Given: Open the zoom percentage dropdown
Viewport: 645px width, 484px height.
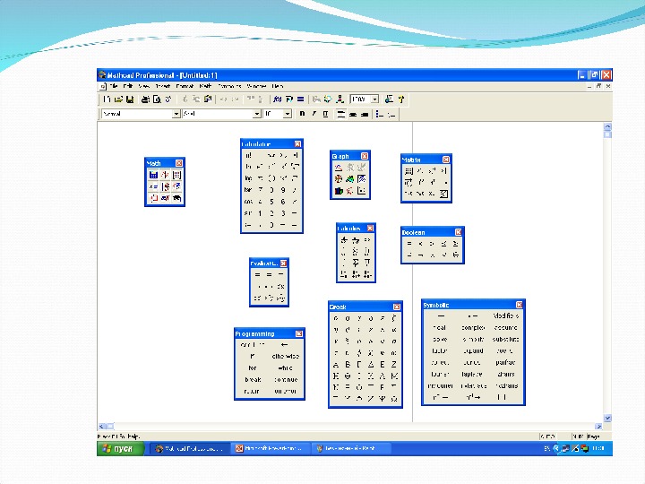Looking at the screenshot, I should pyautogui.click(x=374, y=99).
